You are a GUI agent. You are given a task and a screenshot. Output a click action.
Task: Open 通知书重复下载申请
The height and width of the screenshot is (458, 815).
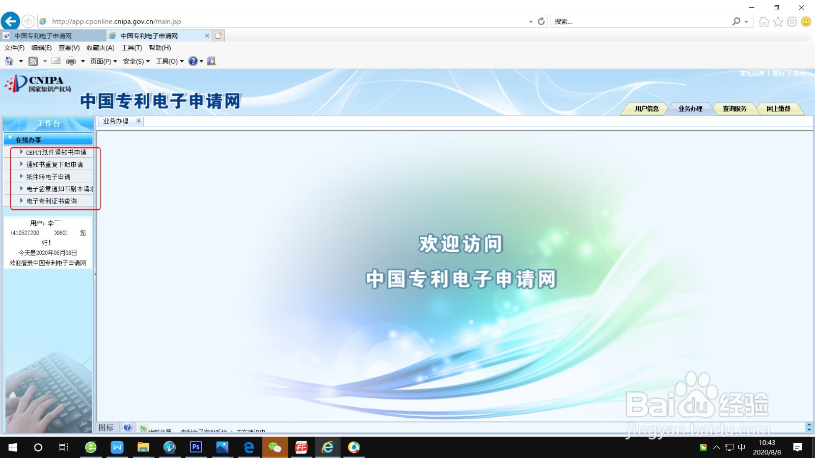(x=55, y=164)
